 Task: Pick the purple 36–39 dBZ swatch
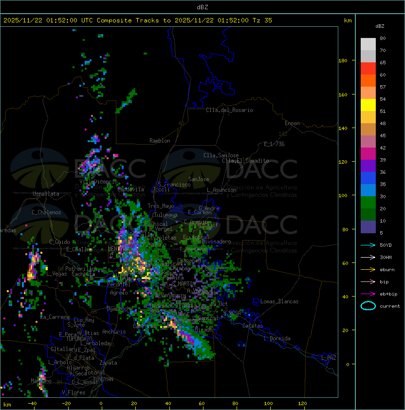[x=368, y=166]
